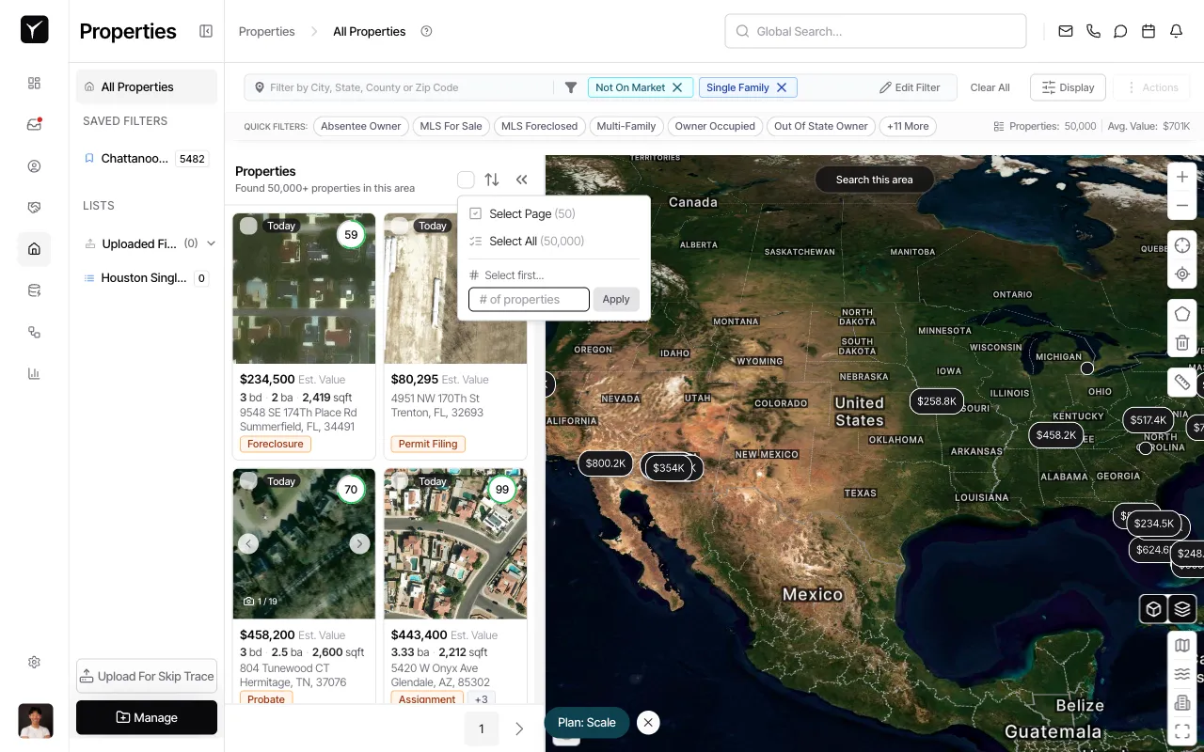Open notifications bell icon

(1176, 31)
